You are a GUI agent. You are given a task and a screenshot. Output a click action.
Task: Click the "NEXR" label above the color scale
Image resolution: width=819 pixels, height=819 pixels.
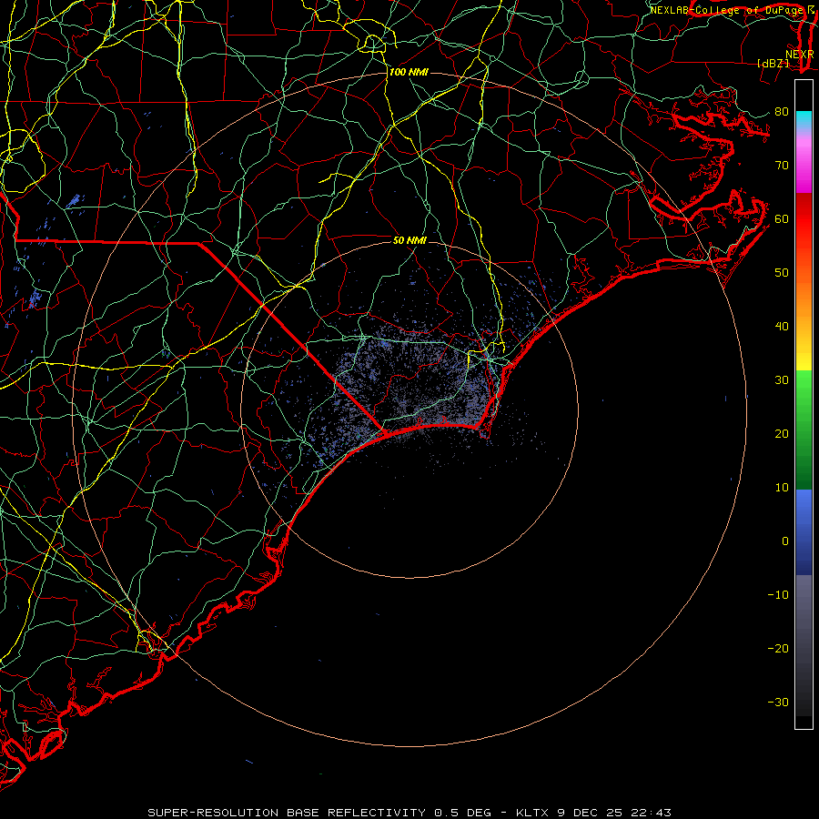coord(799,54)
